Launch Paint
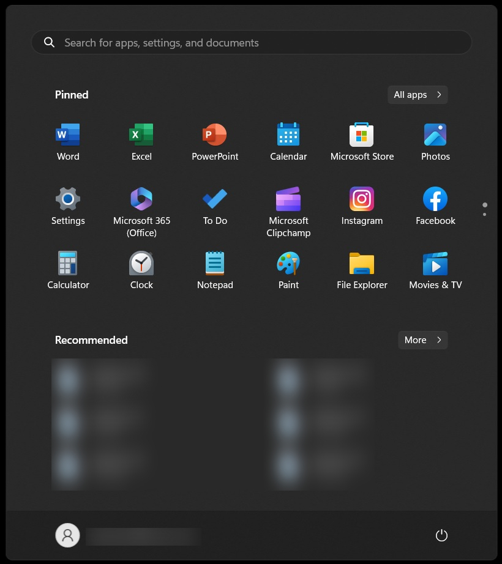Viewport: 502px width, 564px height. coord(288,270)
